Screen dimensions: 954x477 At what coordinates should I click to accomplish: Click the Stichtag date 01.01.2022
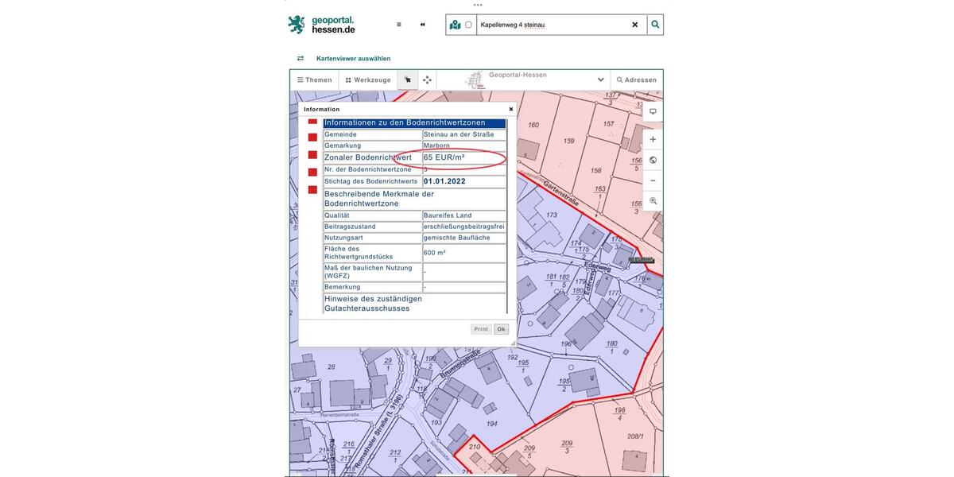[444, 181]
